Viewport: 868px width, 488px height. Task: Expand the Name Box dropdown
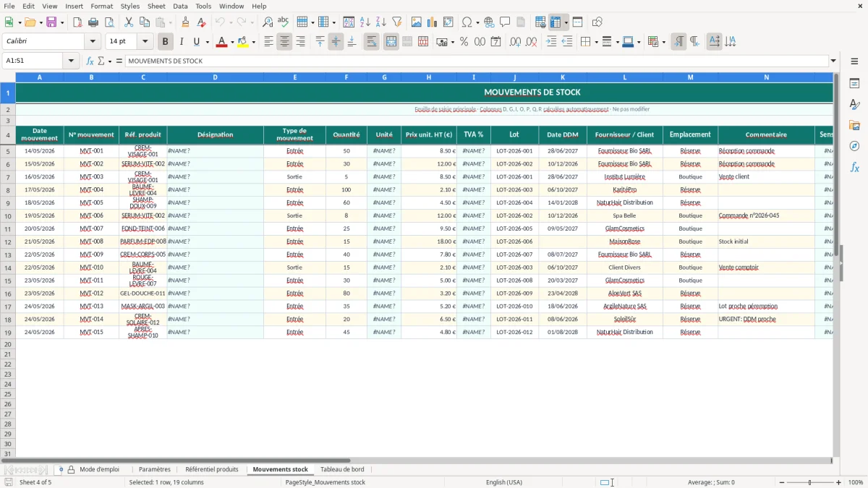(x=71, y=61)
